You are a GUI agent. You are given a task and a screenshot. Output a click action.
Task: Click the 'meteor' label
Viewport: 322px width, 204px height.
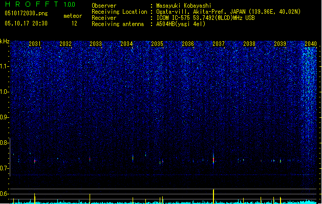click(73, 16)
